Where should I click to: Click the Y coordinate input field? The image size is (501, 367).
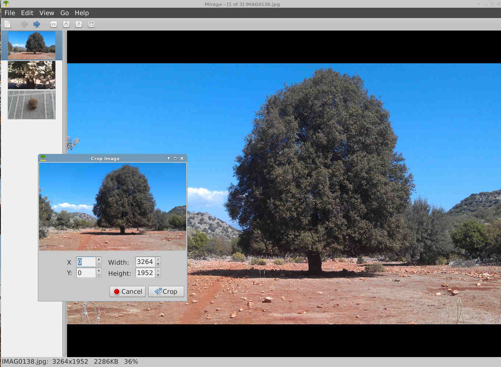pos(86,273)
